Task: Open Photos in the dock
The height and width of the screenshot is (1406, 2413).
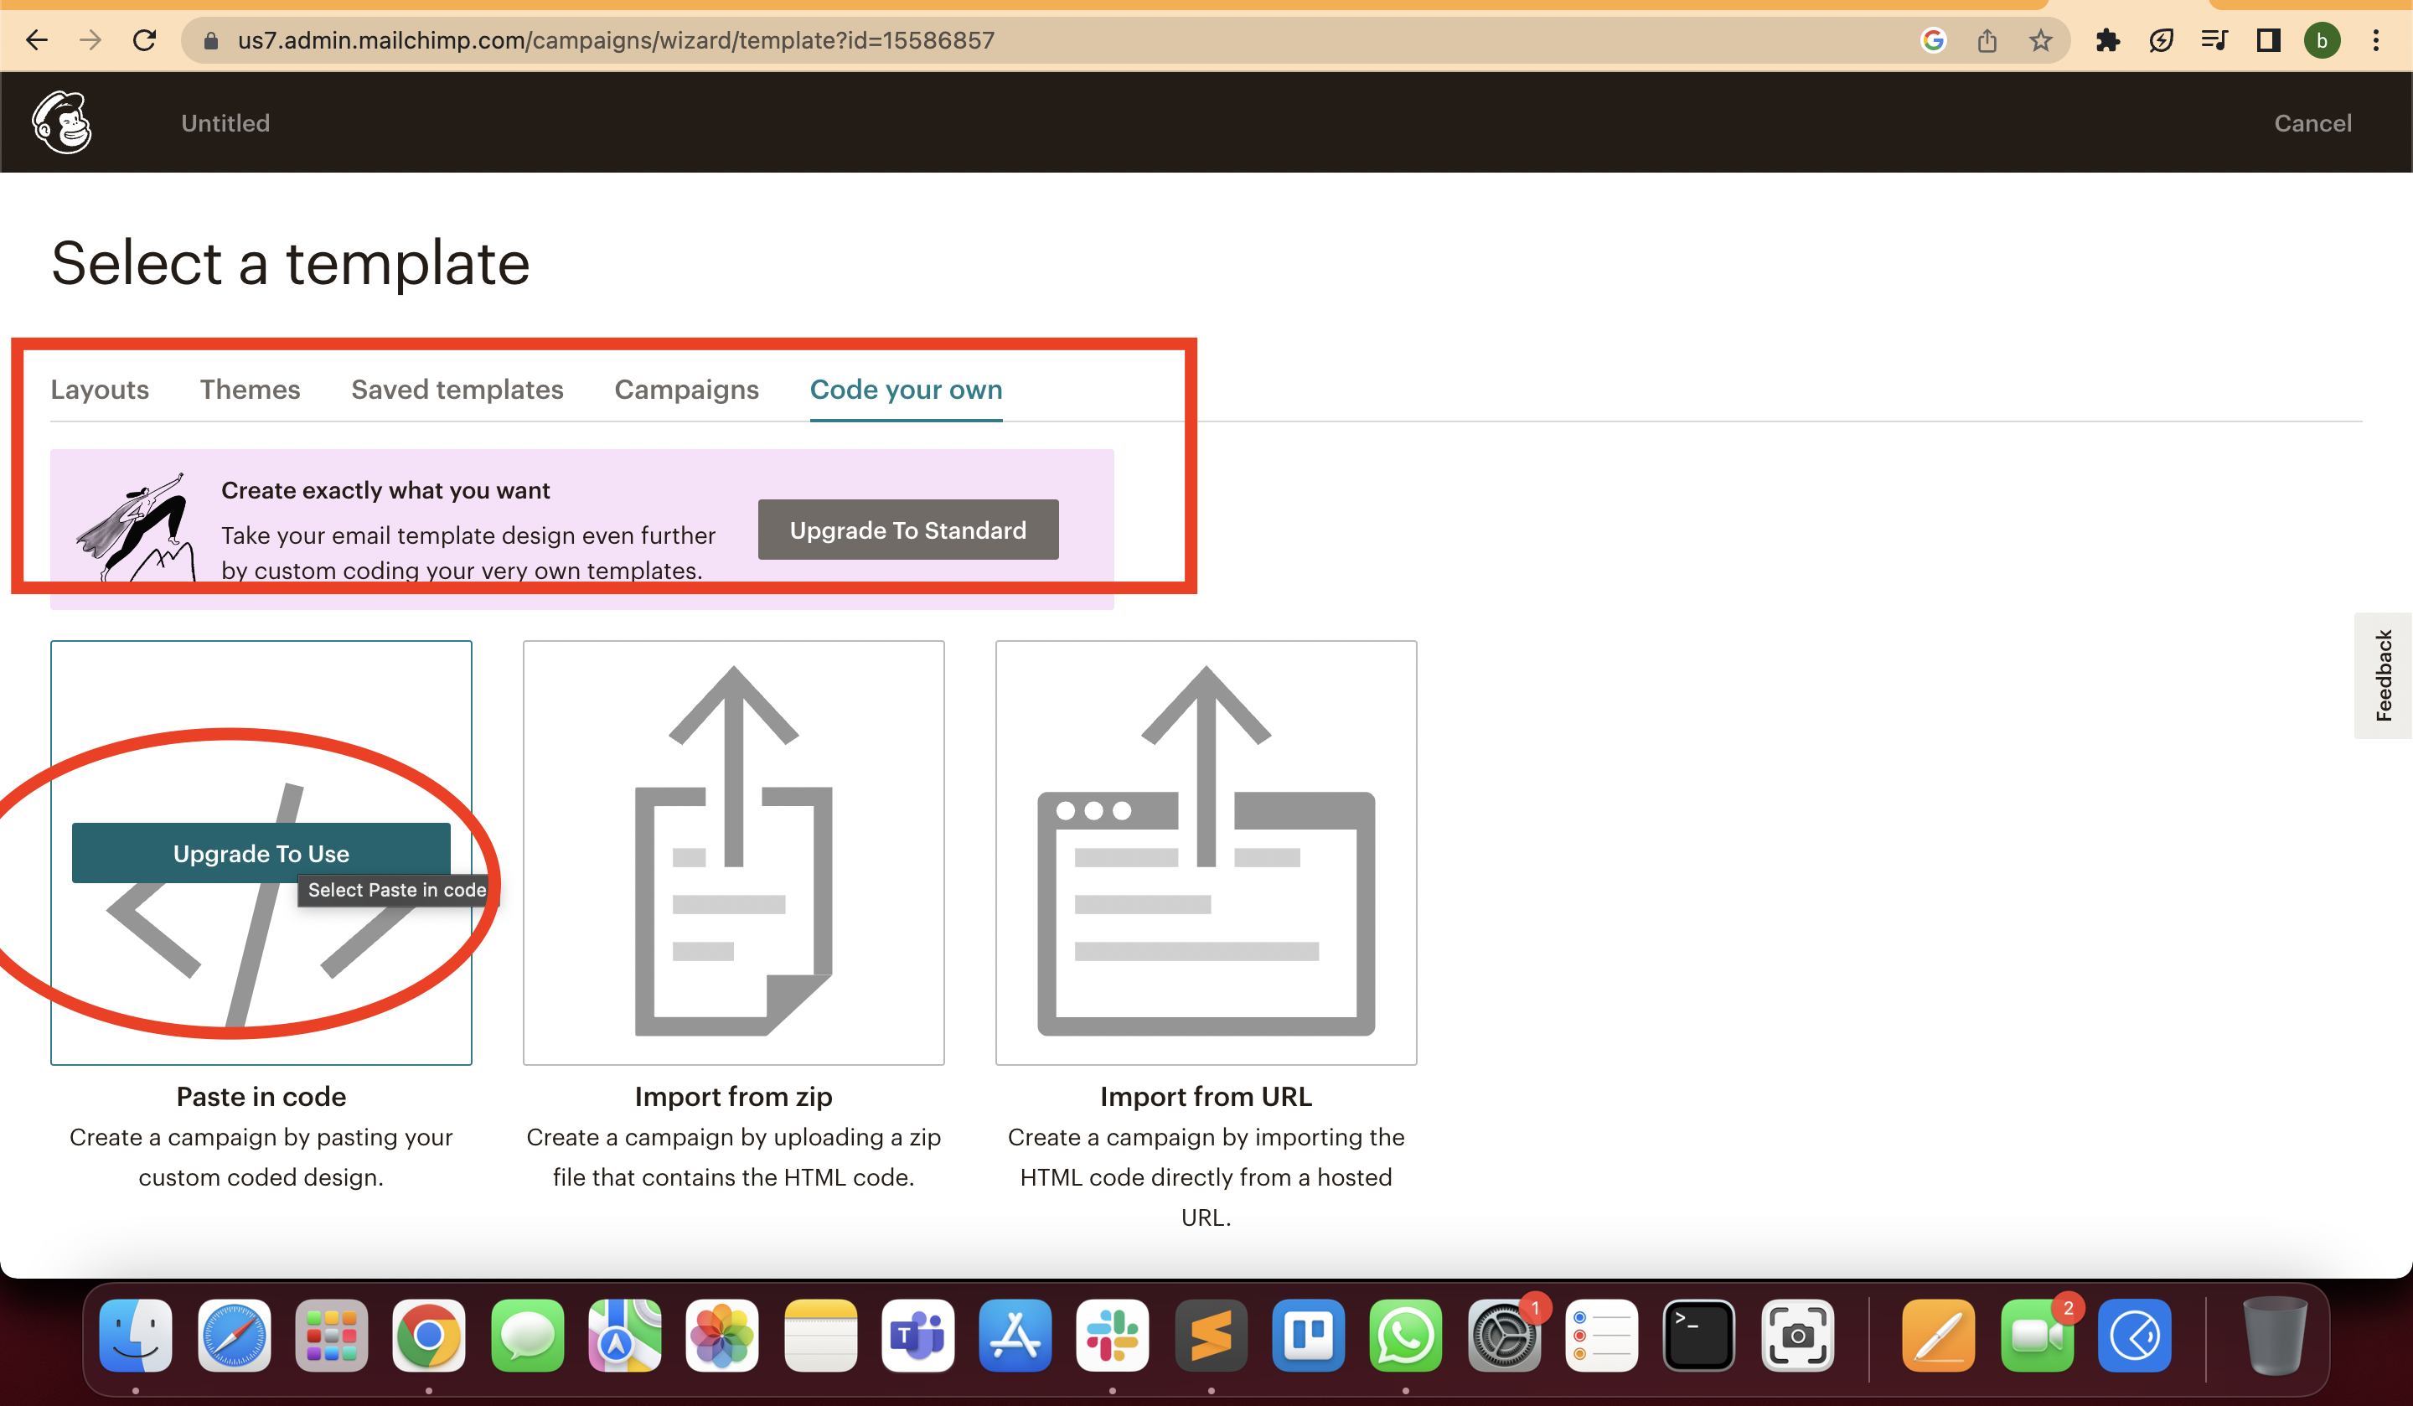Action: click(x=722, y=1335)
